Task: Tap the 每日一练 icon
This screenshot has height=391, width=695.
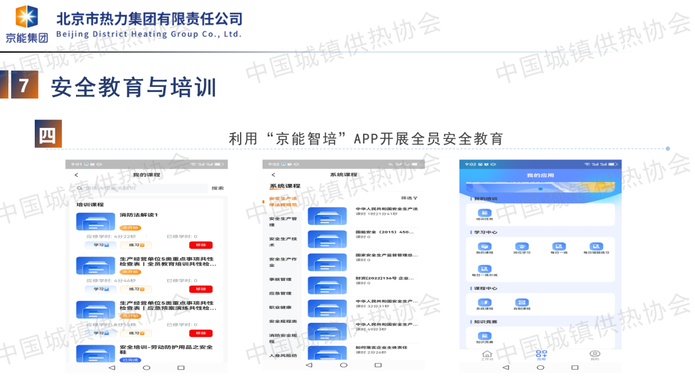Action: 559,248
